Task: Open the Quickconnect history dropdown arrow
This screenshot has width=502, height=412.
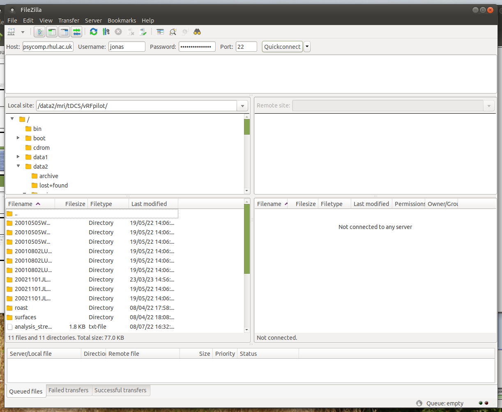Action: click(307, 47)
